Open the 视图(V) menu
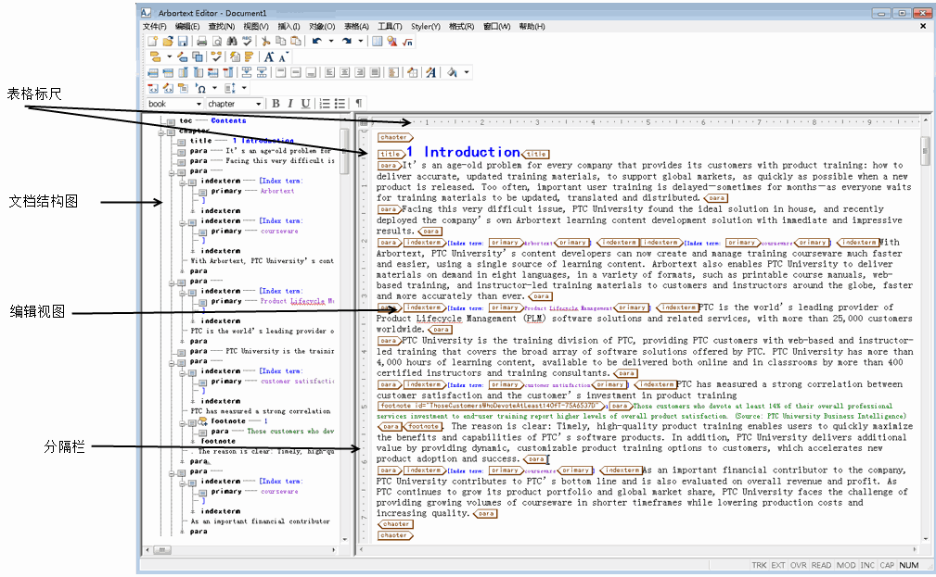This screenshot has height=577, width=936. click(x=255, y=26)
